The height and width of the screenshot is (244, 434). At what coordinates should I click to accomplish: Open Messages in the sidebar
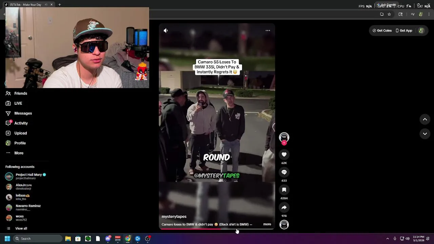pos(19,113)
